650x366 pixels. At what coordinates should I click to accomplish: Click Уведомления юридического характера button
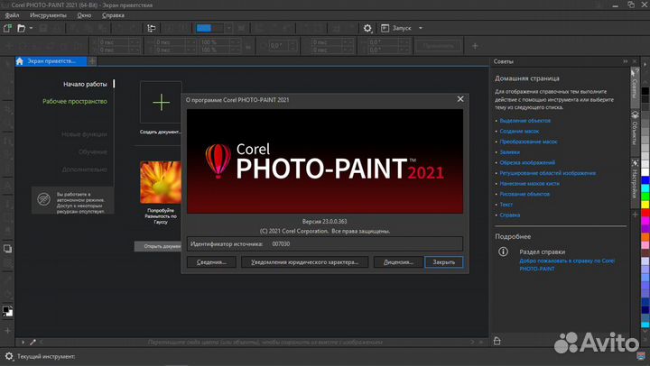click(305, 262)
